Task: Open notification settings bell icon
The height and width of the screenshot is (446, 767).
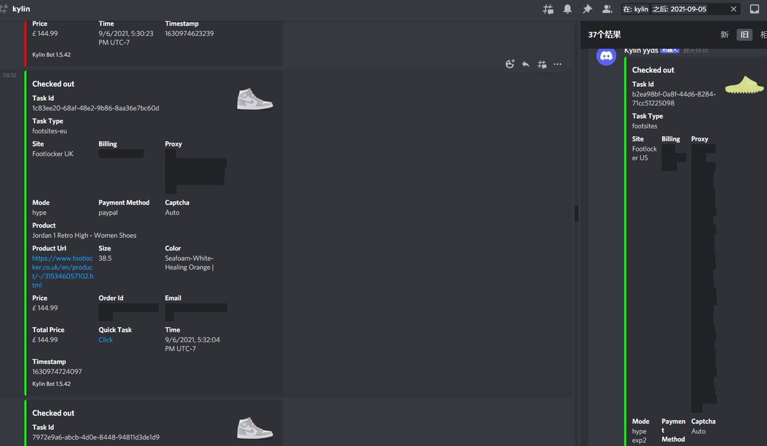Action: coord(568,9)
